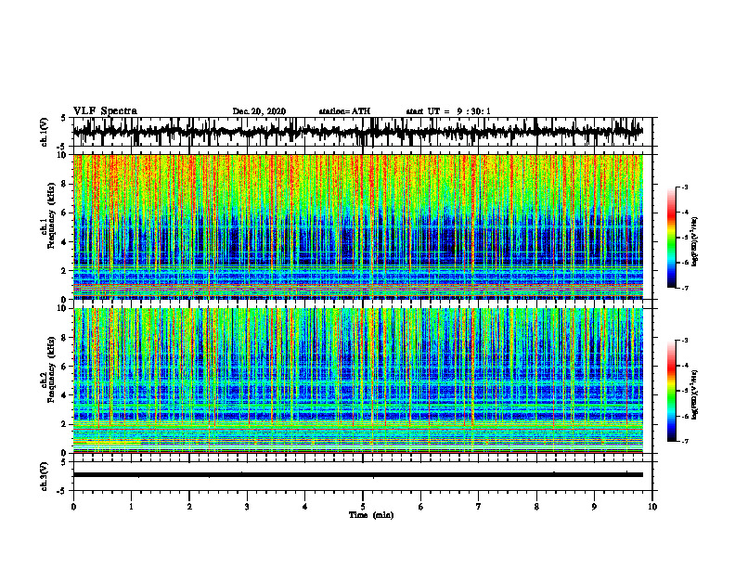Click the ch.3 flat black voltage trace

tap(357, 475)
